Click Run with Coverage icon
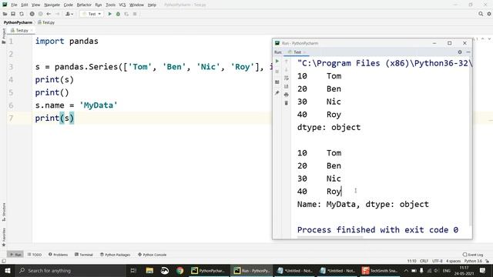 coord(126,14)
